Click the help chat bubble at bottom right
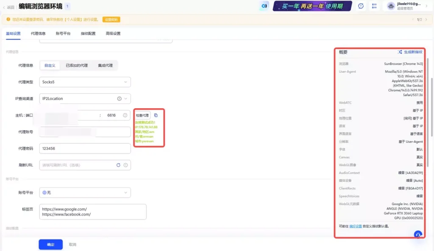This screenshot has height=251, width=434. click(x=417, y=234)
